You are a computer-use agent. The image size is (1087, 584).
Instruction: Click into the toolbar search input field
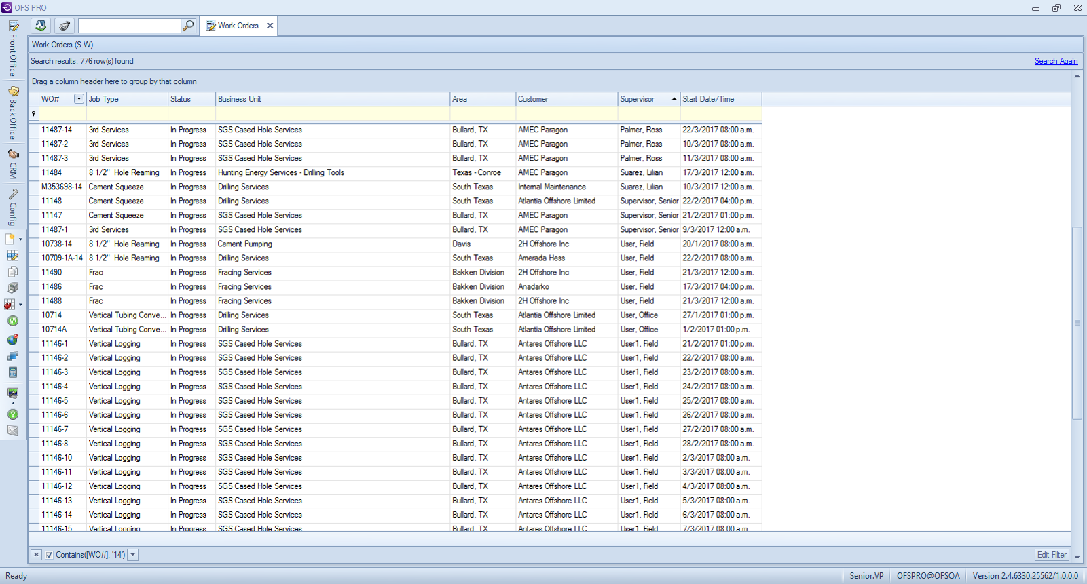[x=130, y=26]
